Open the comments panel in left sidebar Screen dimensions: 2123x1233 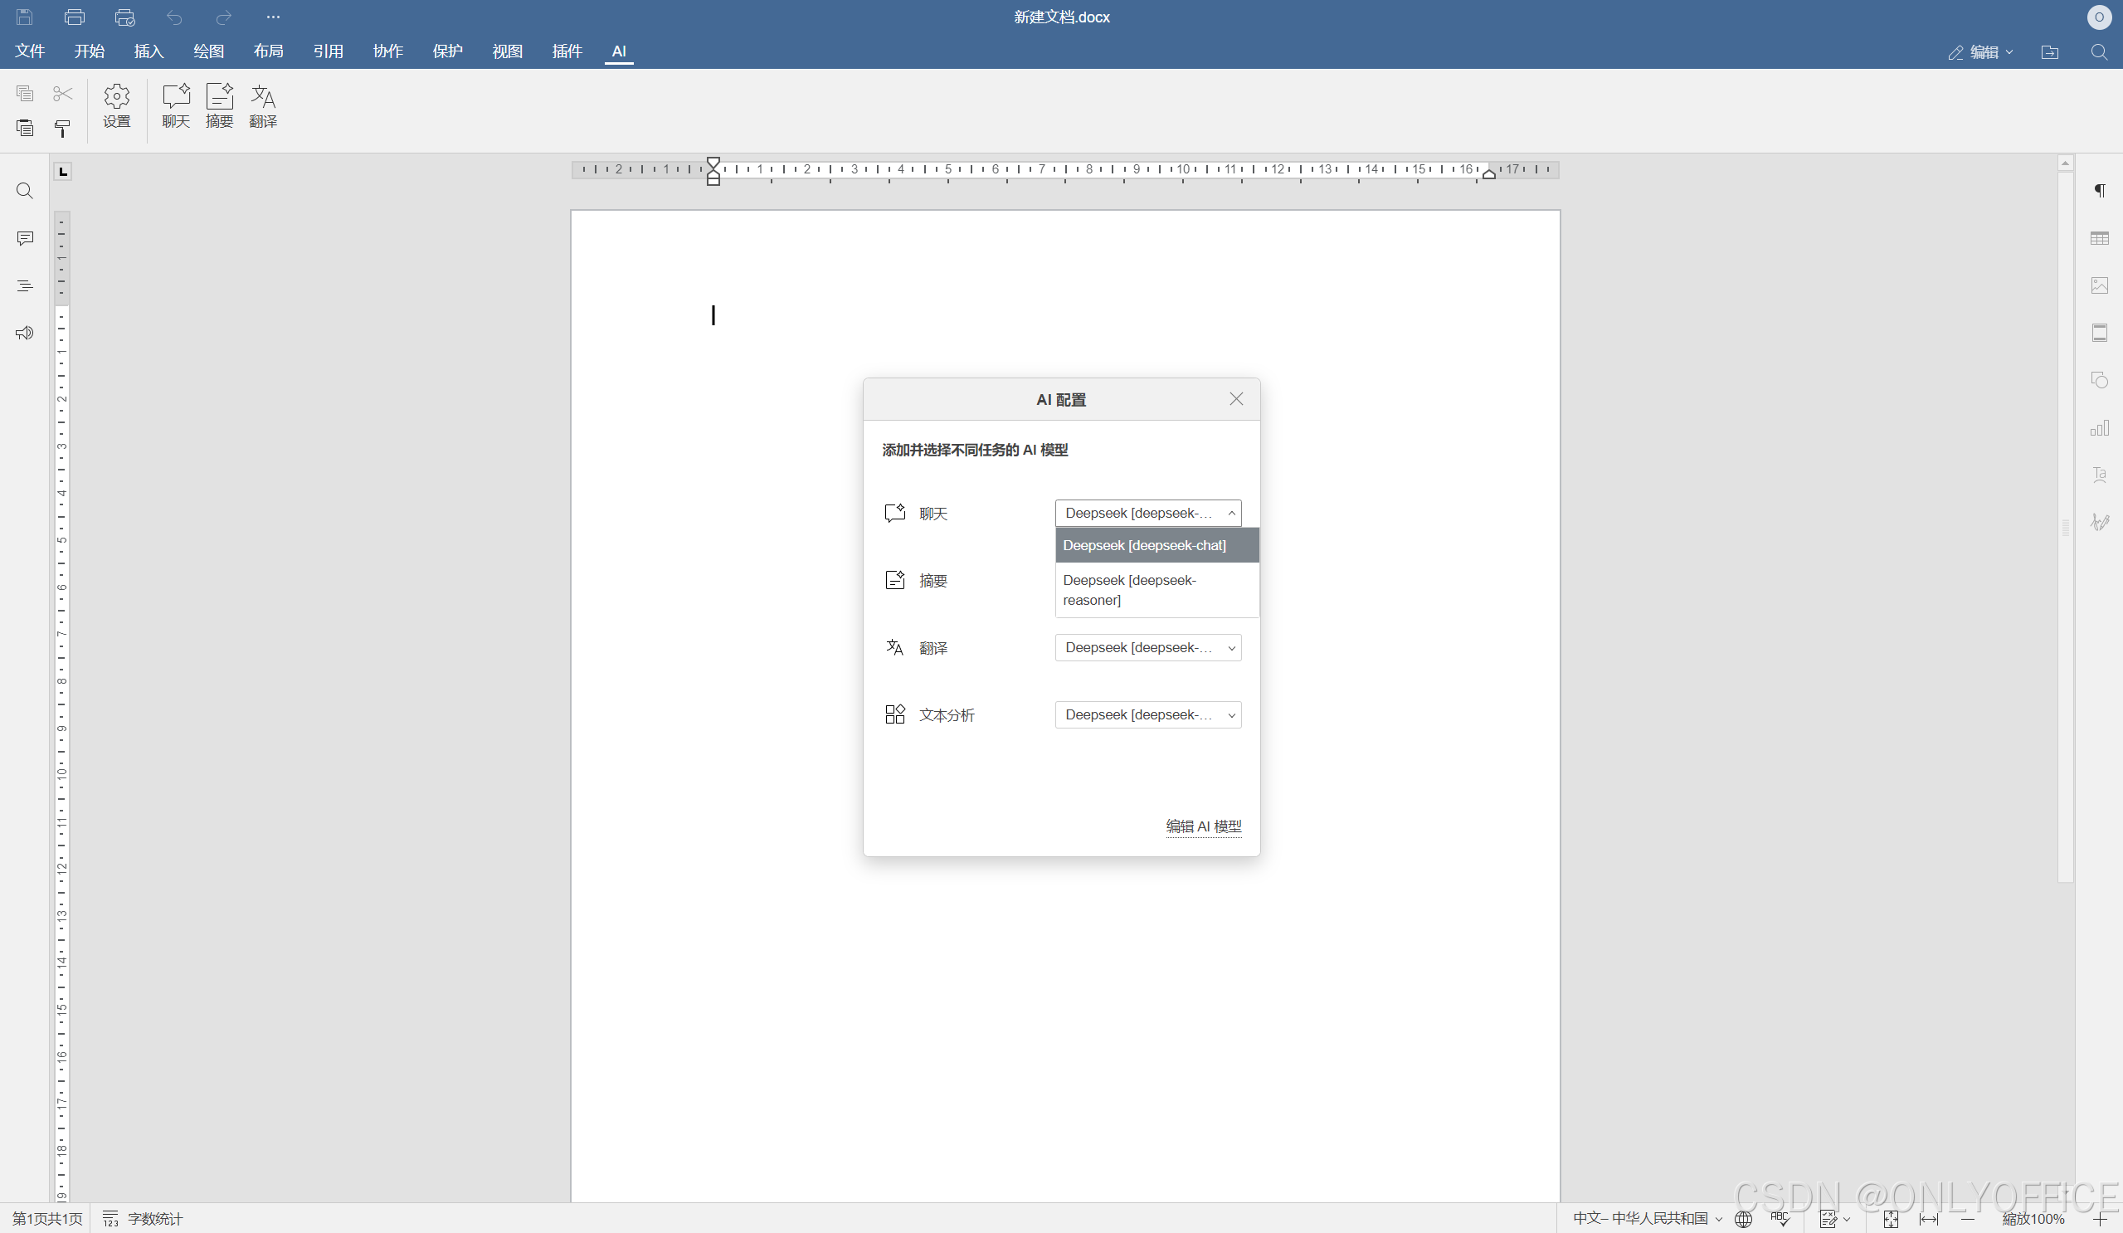click(x=24, y=238)
